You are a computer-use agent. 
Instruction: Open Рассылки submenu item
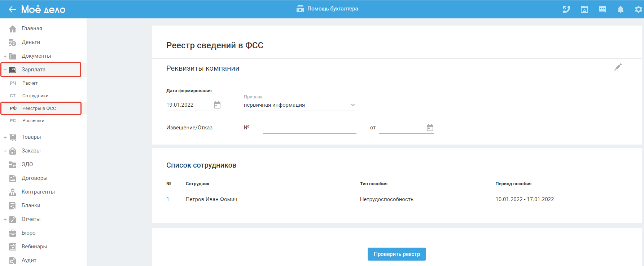[x=33, y=121]
